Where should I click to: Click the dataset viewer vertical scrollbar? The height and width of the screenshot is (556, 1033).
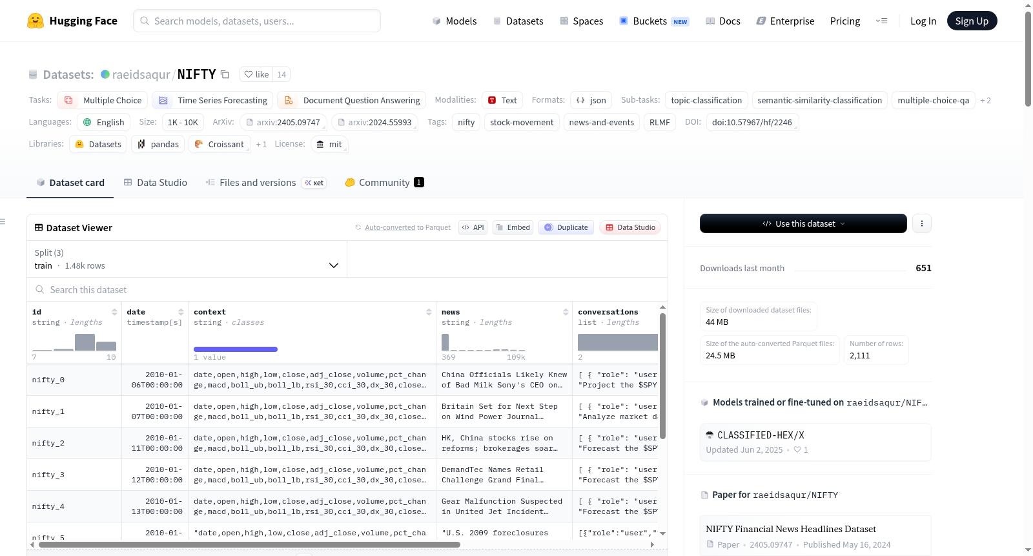[x=662, y=376]
